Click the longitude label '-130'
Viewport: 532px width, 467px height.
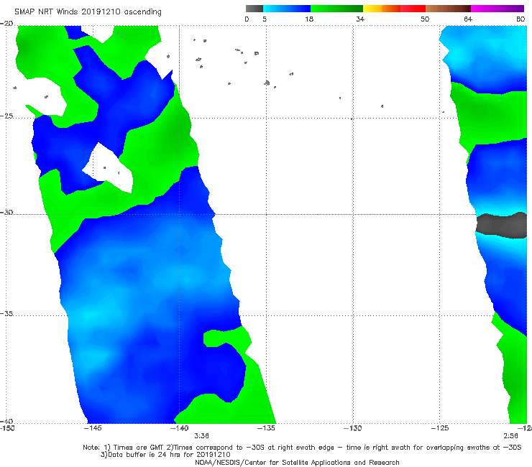(x=353, y=428)
